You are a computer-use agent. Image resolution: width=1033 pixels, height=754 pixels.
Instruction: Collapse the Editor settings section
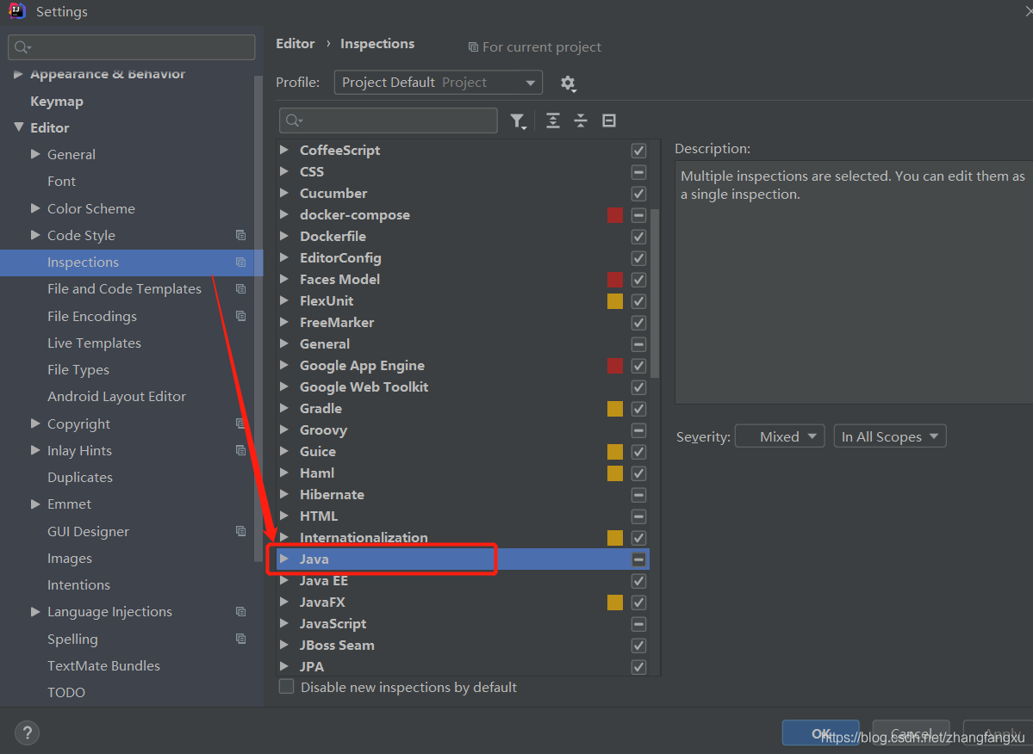[x=18, y=127]
